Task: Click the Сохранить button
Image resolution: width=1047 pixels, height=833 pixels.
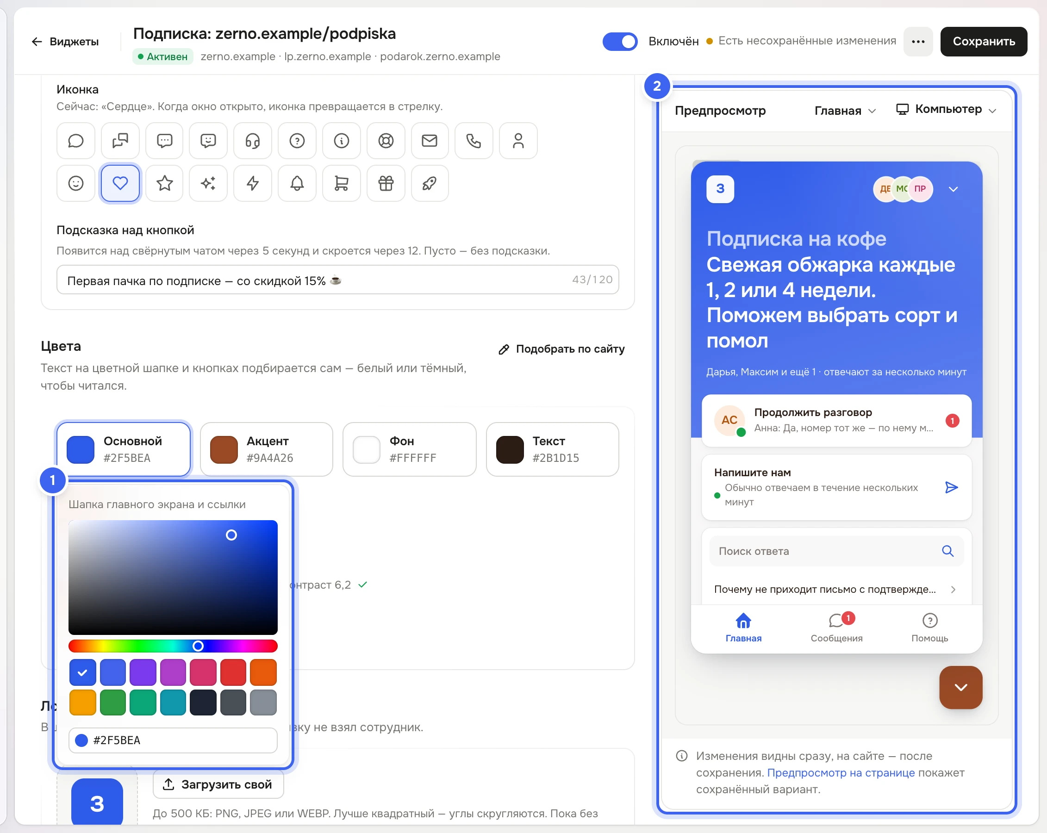Action: (984, 42)
